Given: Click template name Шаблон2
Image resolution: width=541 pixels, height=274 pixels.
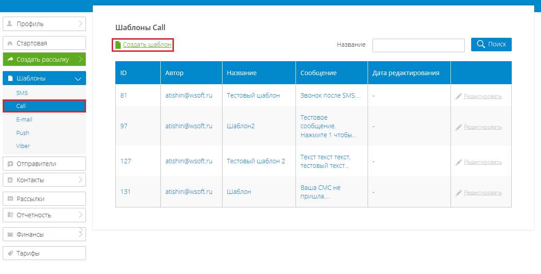Looking at the screenshot, I should tap(241, 126).
